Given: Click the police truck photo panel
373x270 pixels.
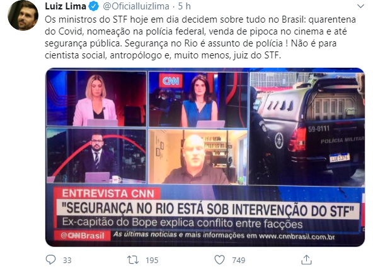Looking at the screenshot, I should 306,128.
